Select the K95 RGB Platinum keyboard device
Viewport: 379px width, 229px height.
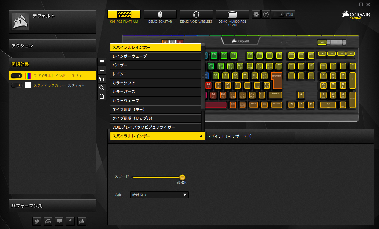point(124,14)
